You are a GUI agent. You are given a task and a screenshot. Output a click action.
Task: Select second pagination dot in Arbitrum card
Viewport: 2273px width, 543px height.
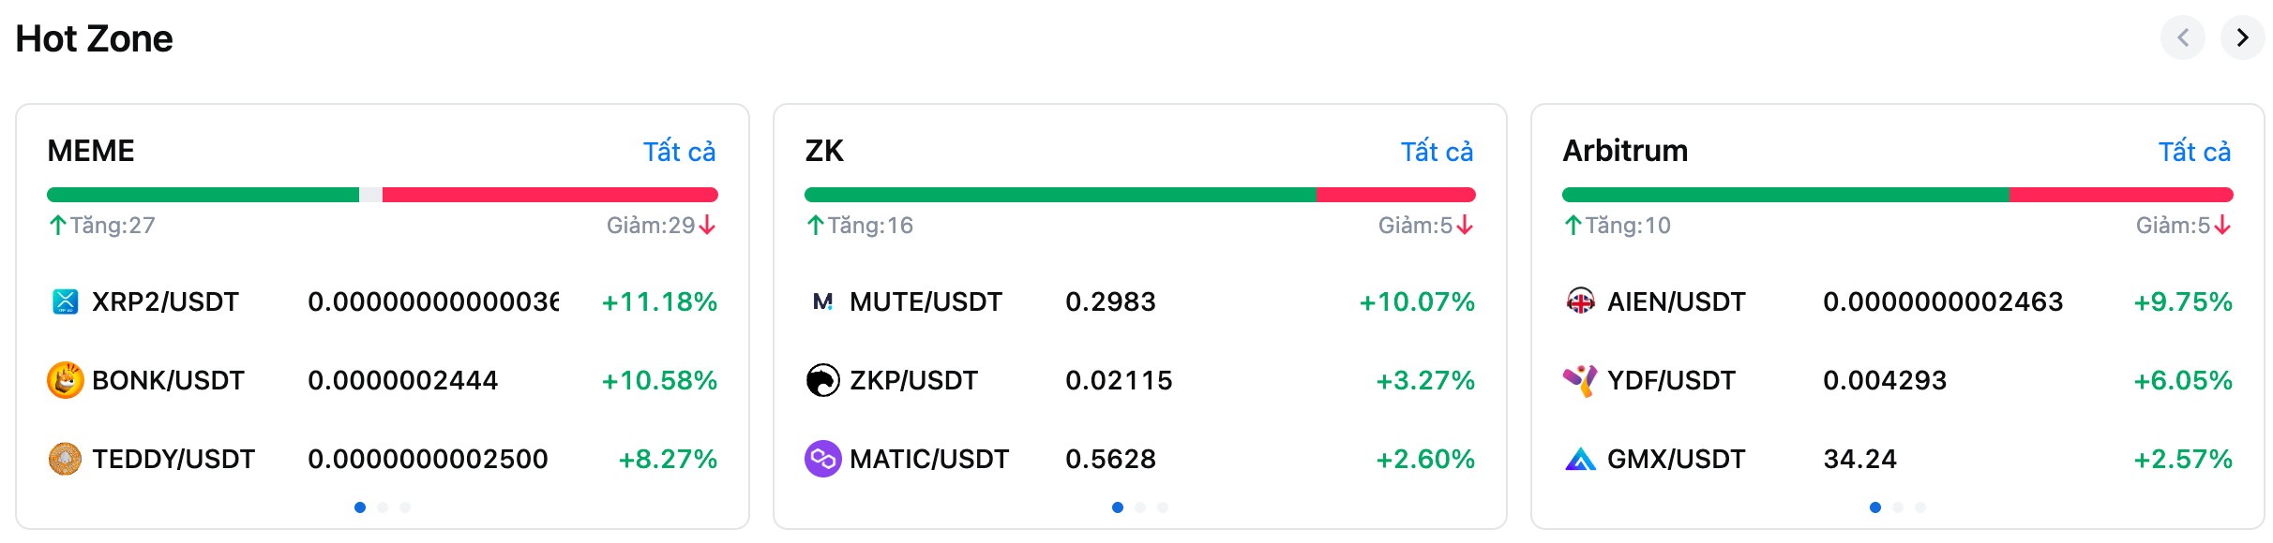point(1898,507)
